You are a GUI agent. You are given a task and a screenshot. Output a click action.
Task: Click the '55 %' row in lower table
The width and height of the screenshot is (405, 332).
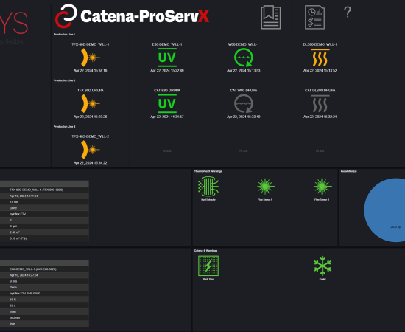tap(44, 300)
